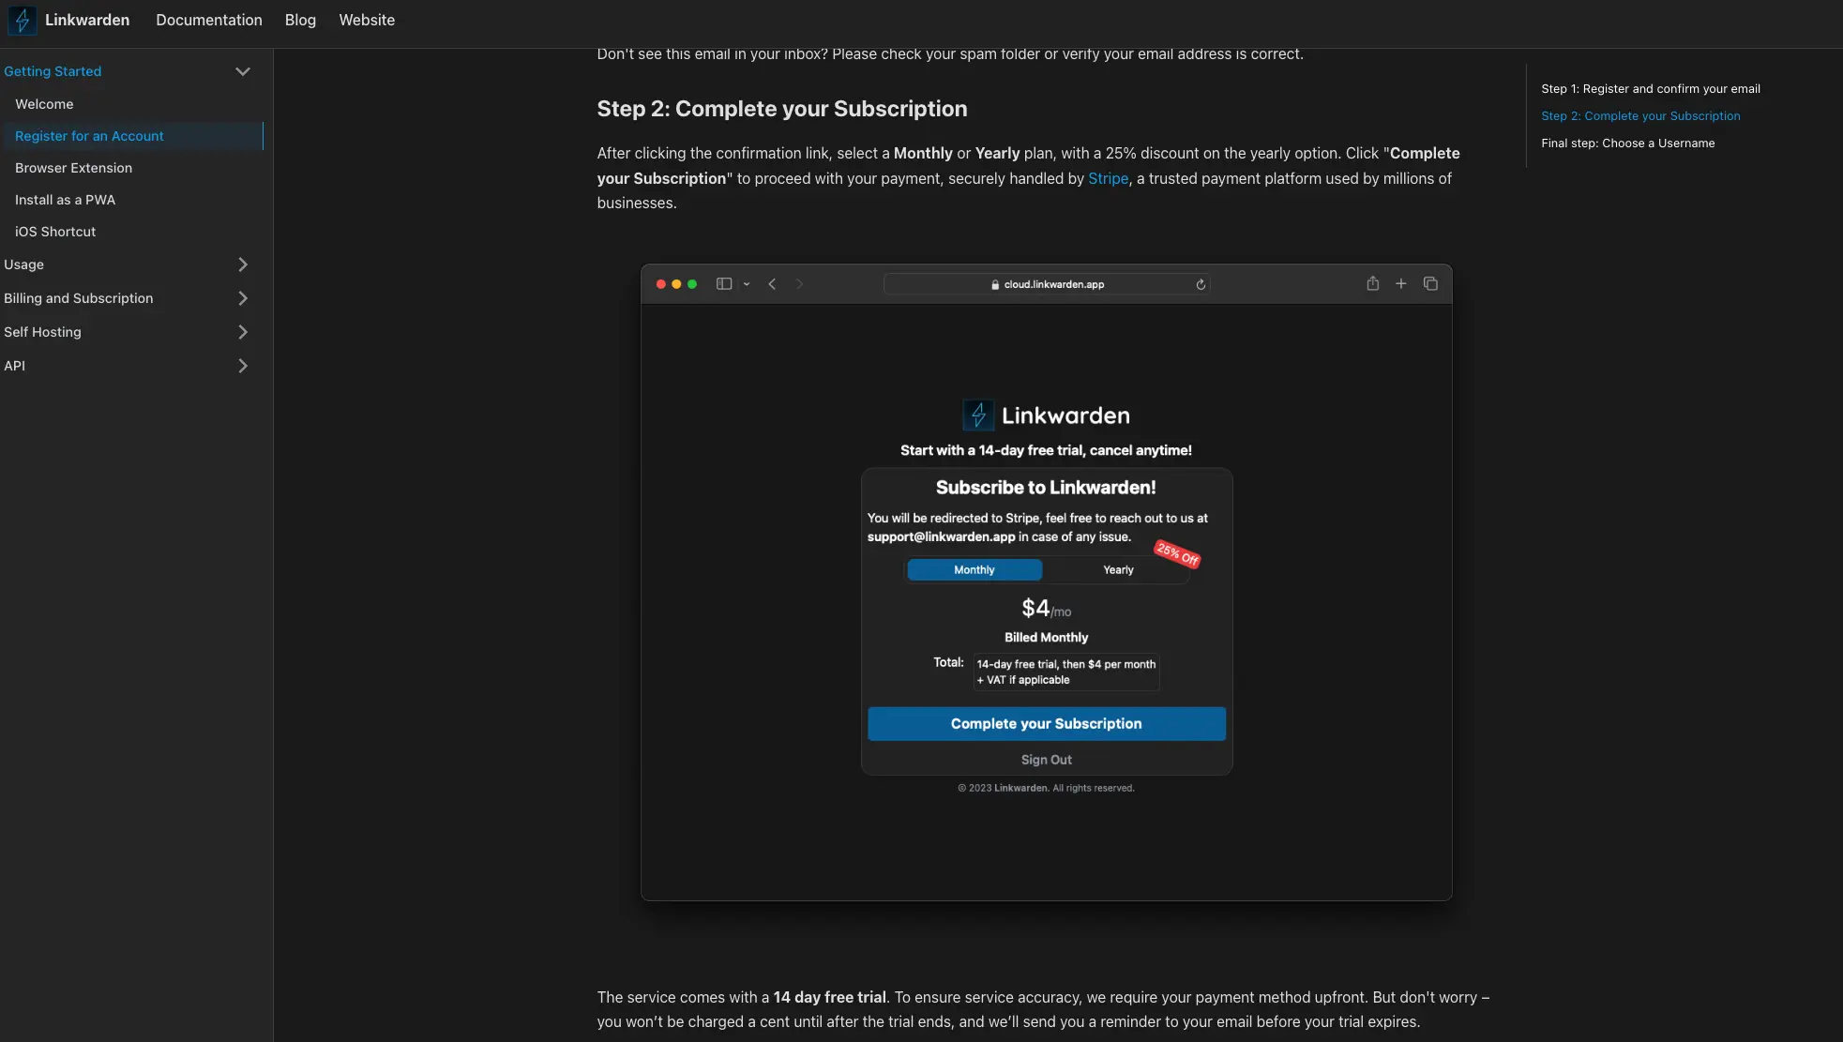The image size is (1843, 1042).
Task: Expand the API sidebar section
Action: (242, 366)
